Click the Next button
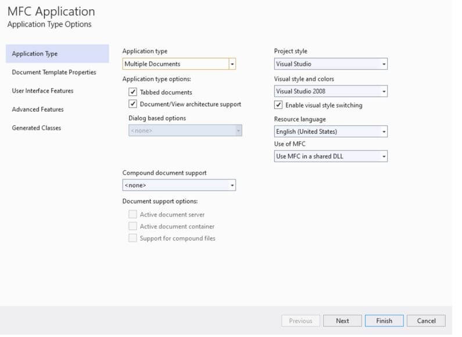Screen dimensions: 462x337 (x=342, y=321)
